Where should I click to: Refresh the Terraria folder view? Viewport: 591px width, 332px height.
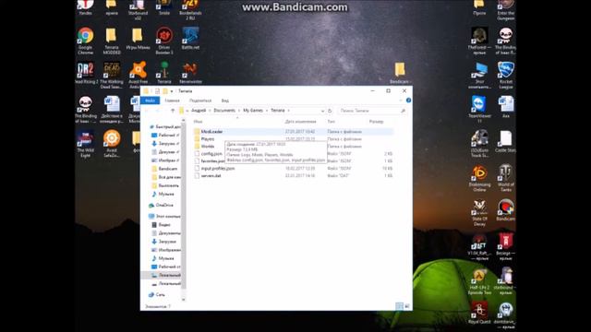coord(330,111)
